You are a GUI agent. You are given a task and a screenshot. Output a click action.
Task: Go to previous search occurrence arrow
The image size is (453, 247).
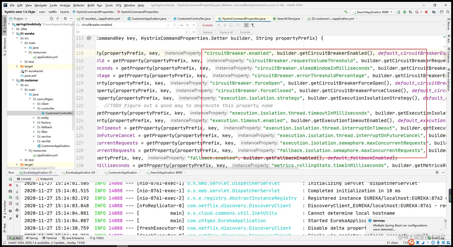coord(219,25)
